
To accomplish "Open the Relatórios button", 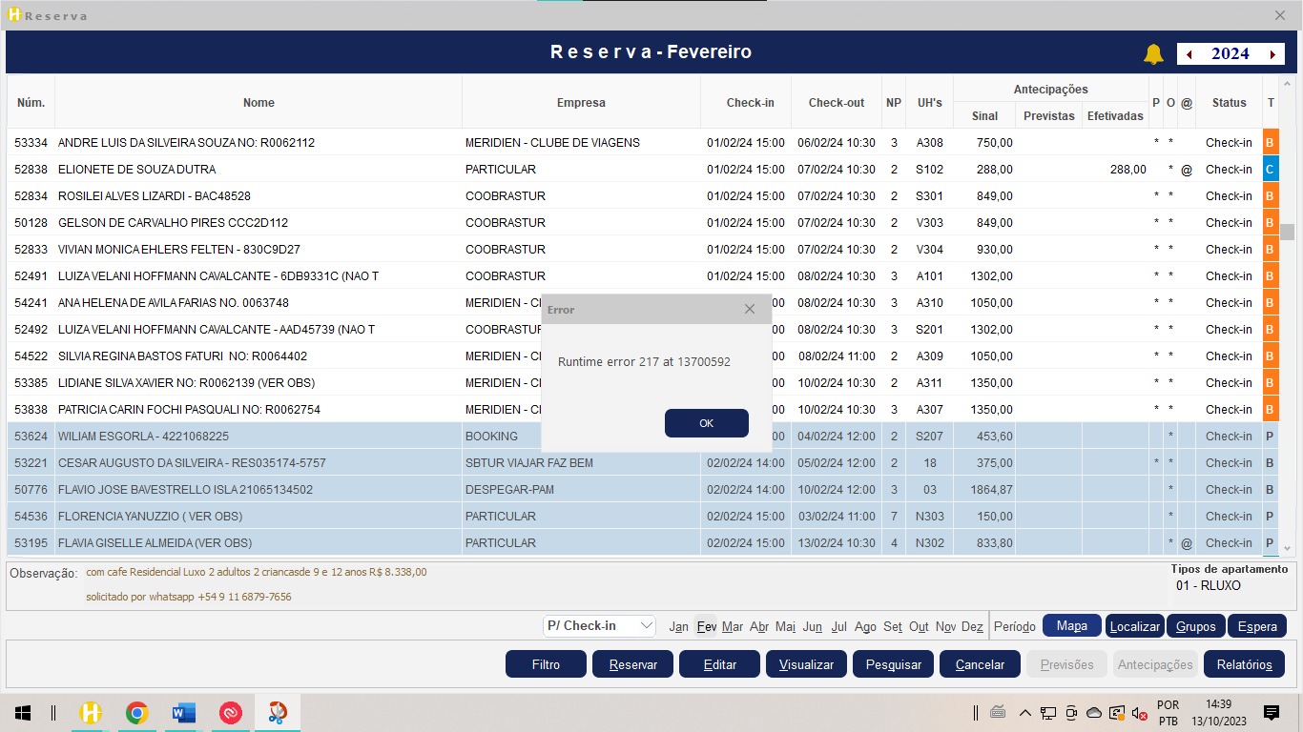I will click(x=1244, y=664).
